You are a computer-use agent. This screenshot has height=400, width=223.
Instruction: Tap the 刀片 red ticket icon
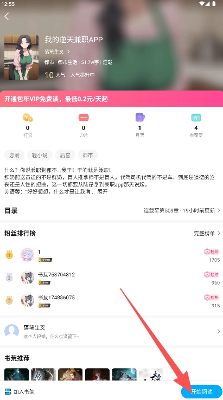(84, 118)
